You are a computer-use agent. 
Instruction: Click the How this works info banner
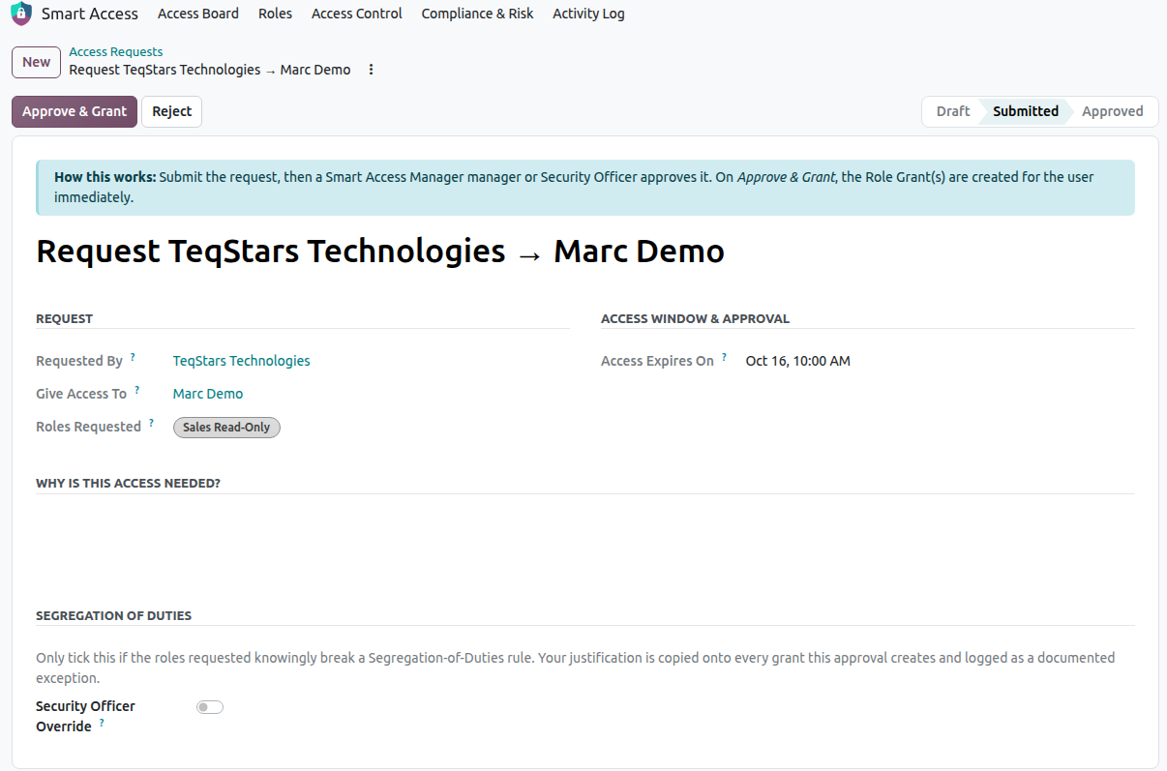[x=585, y=188]
